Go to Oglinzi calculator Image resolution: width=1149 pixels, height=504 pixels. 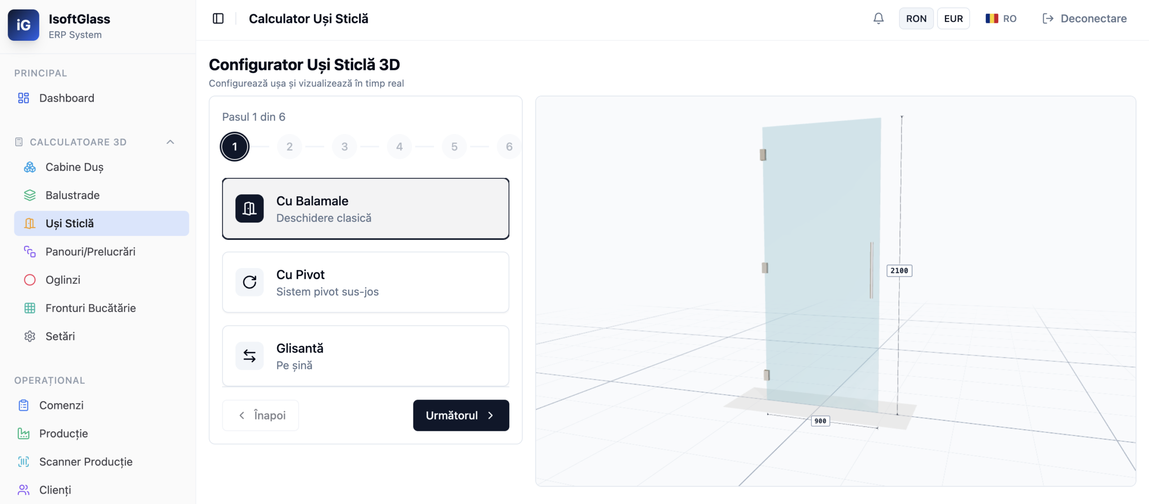pos(63,280)
